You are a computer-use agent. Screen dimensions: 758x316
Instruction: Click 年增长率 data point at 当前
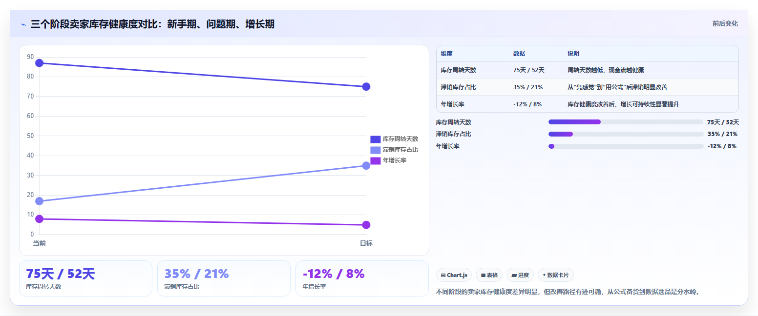[39, 219]
